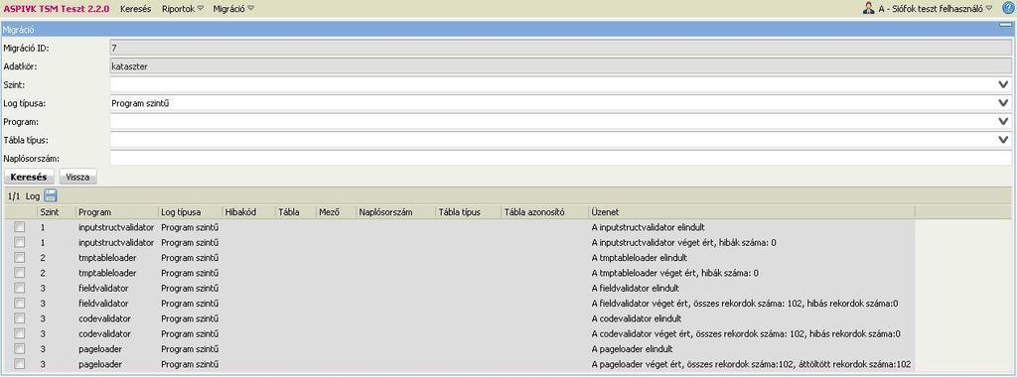Sort by the Szint column header
This screenshot has width=1017, height=377.
(x=57, y=212)
